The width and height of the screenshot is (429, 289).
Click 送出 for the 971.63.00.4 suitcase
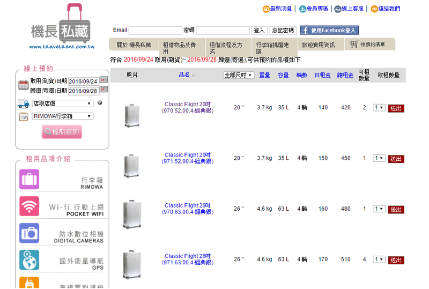pyautogui.click(x=396, y=260)
